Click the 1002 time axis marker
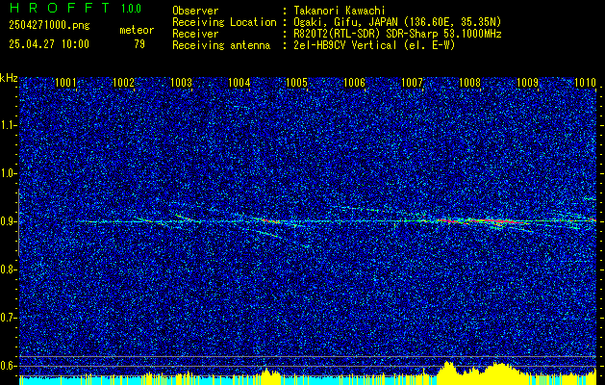605x385 pixels. point(123,82)
